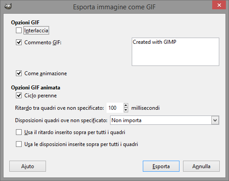Screen dimensions: 229x181
Task: Click the Esporta button
Action: point(161,166)
